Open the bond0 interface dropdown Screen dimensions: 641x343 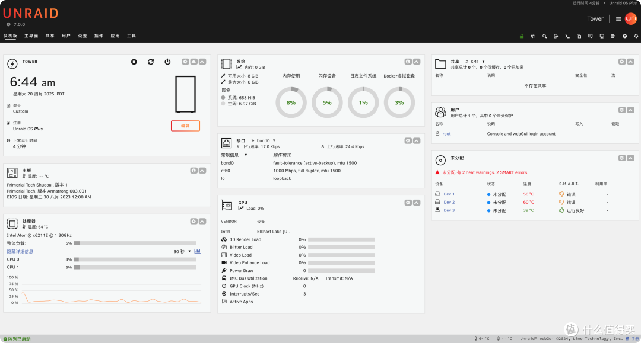tap(266, 141)
